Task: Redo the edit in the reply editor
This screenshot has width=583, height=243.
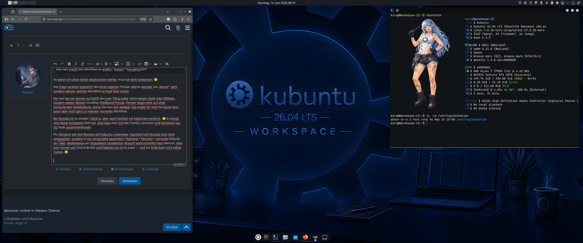Action: [x=62, y=64]
